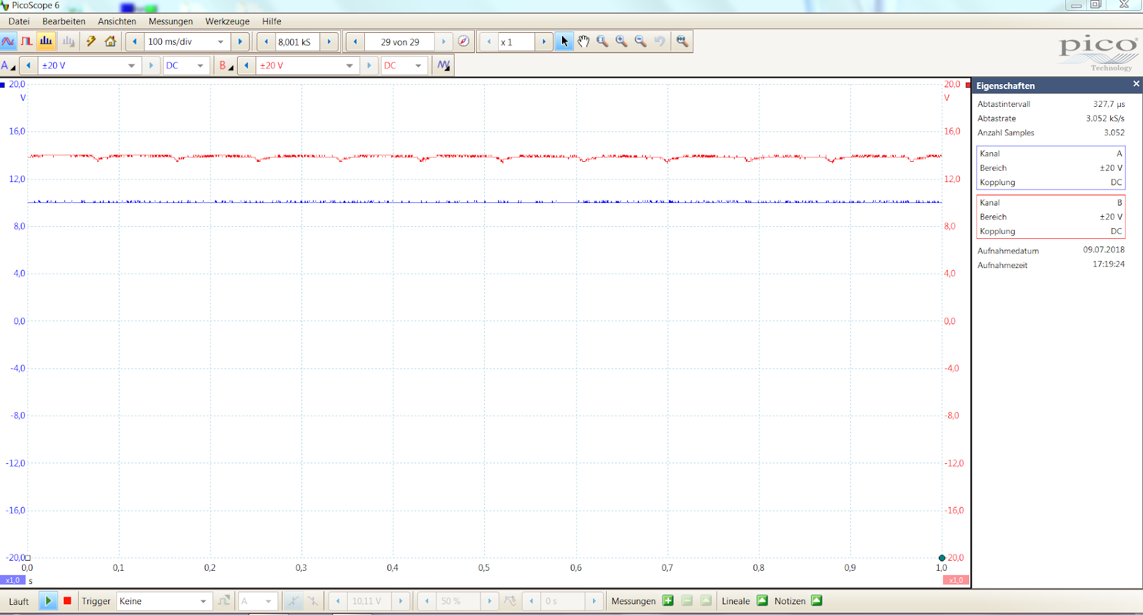The height and width of the screenshot is (615, 1143).
Task: Select the zoom out tool
Action: coord(641,42)
